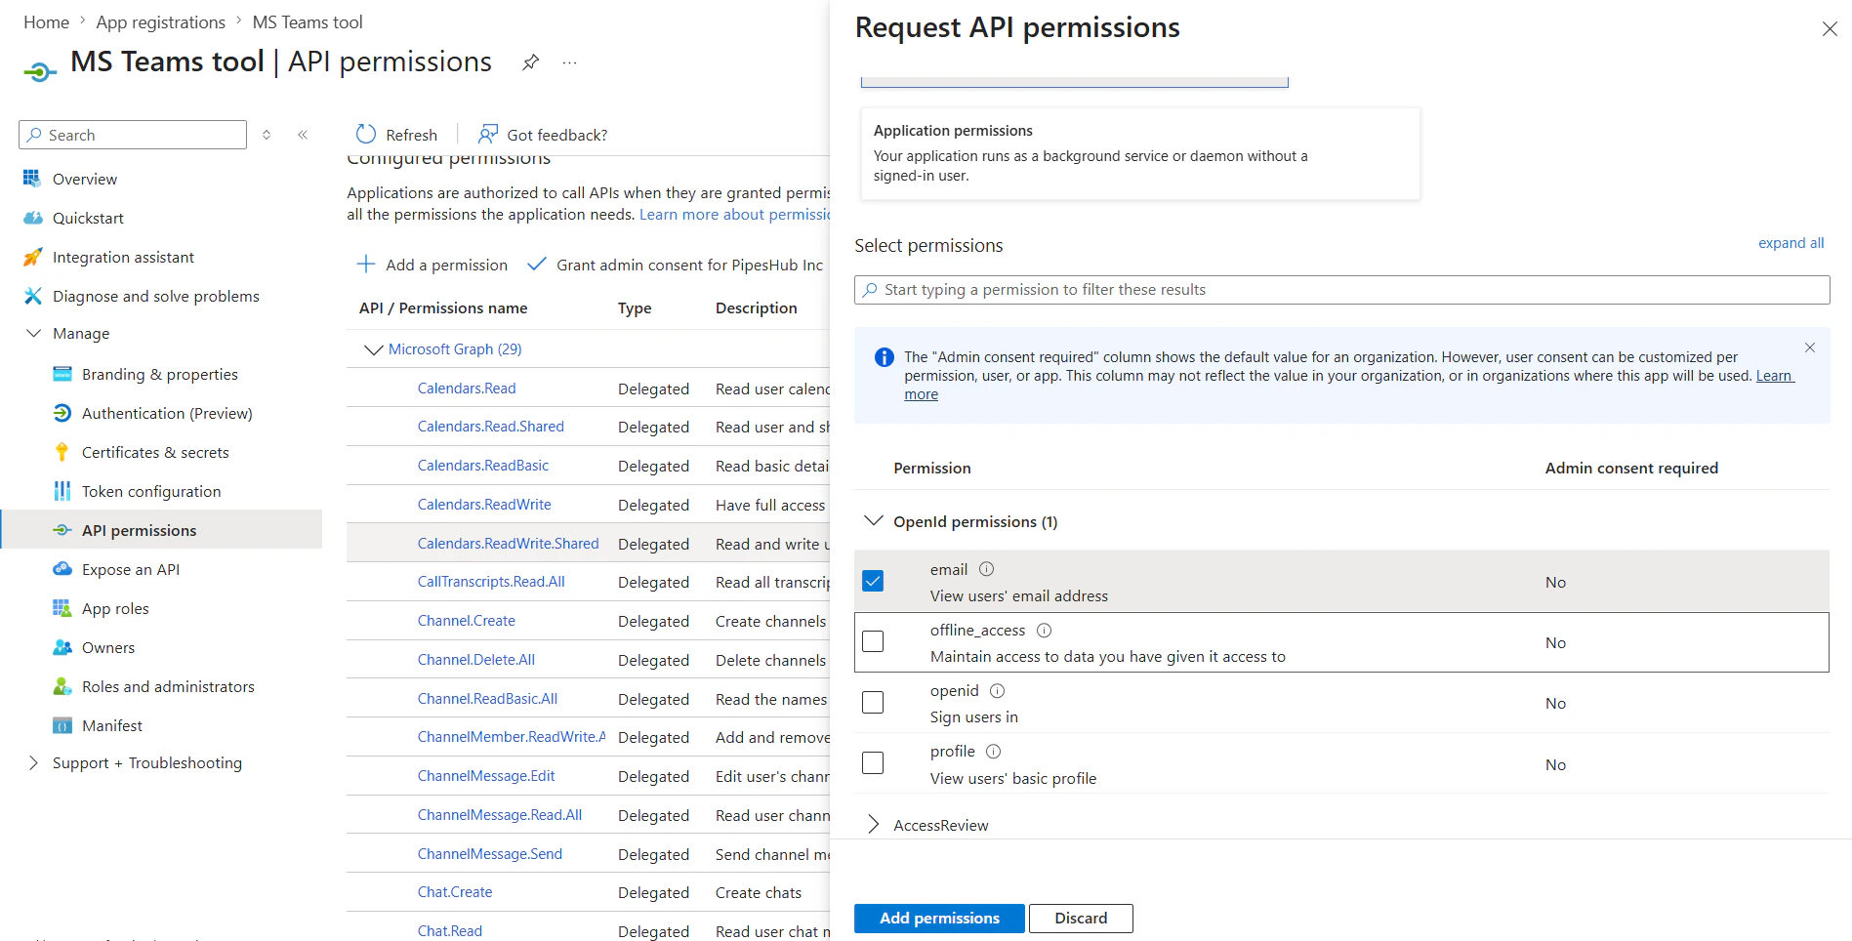
Task: Click the expand all link
Action: (x=1790, y=242)
